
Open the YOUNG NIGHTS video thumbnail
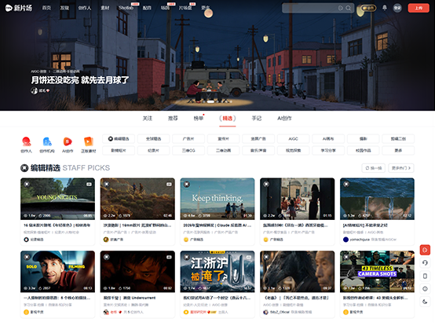[x=57, y=199]
